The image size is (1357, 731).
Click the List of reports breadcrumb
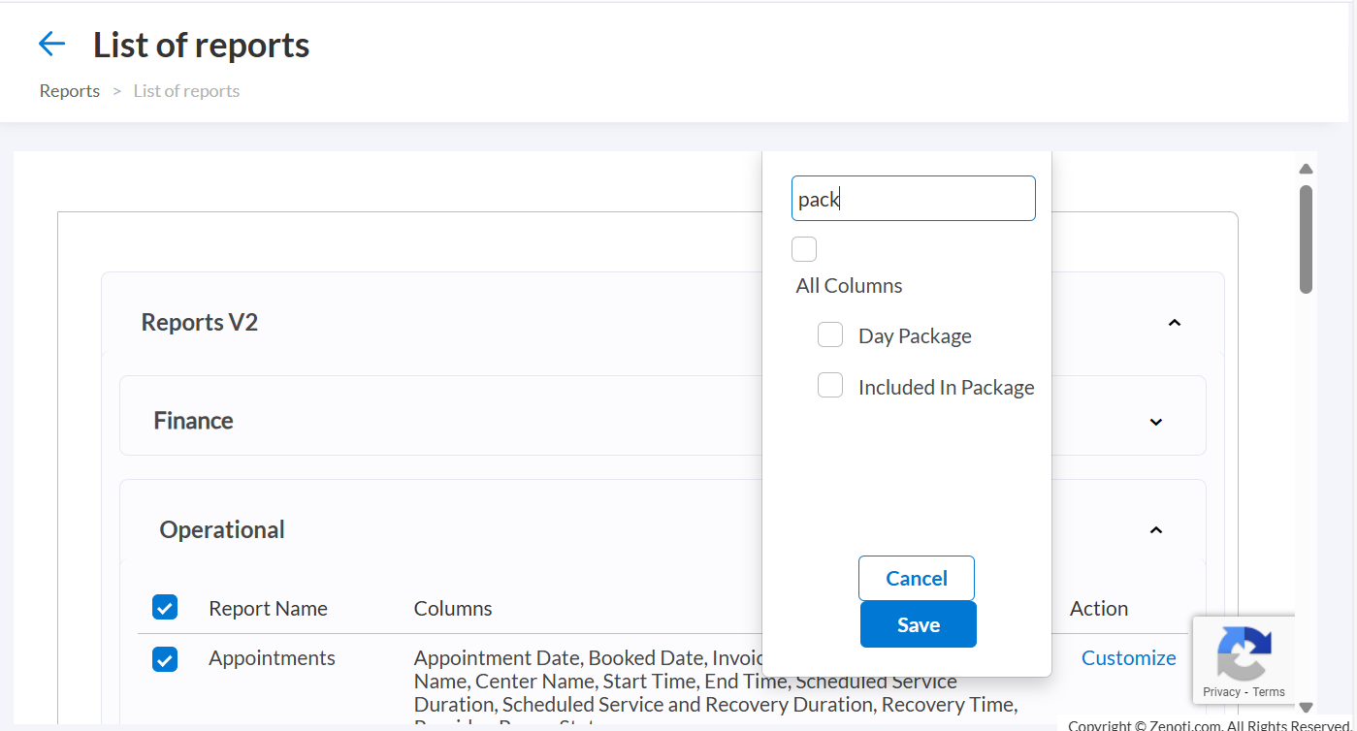tap(186, 91)
